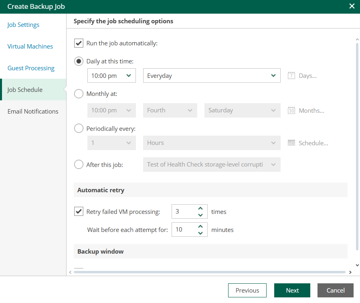Viewport: 360px width, 303px height.
Task: Decrease wait minutes with down arrow
Action: [200, 233]
